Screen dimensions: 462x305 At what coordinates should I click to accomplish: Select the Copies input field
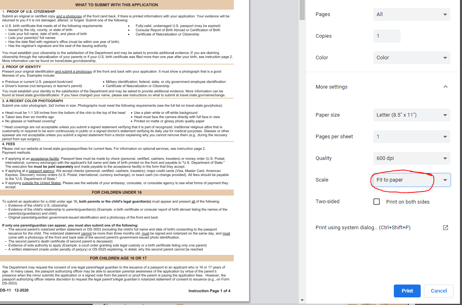point(387,36)
